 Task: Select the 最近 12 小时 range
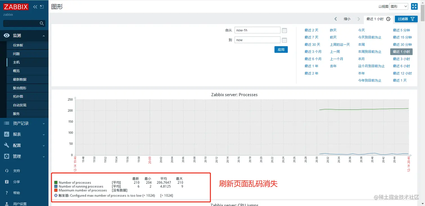[402, 73]
